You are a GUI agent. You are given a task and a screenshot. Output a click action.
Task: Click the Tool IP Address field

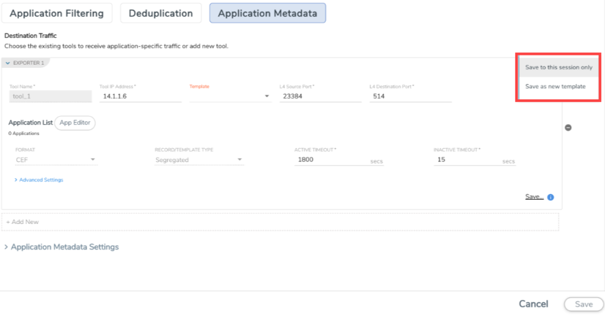140,96
